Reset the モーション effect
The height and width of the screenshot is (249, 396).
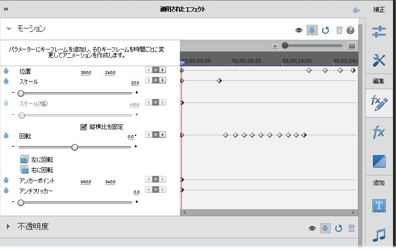tap(325, 30)
